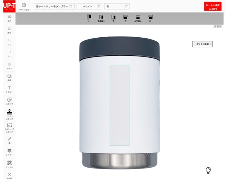Open the stamp (スタンプ) panel

tap(9, 101)
